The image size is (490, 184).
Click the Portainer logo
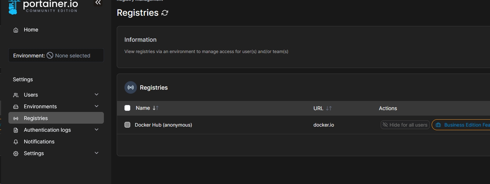coord(43,6)
